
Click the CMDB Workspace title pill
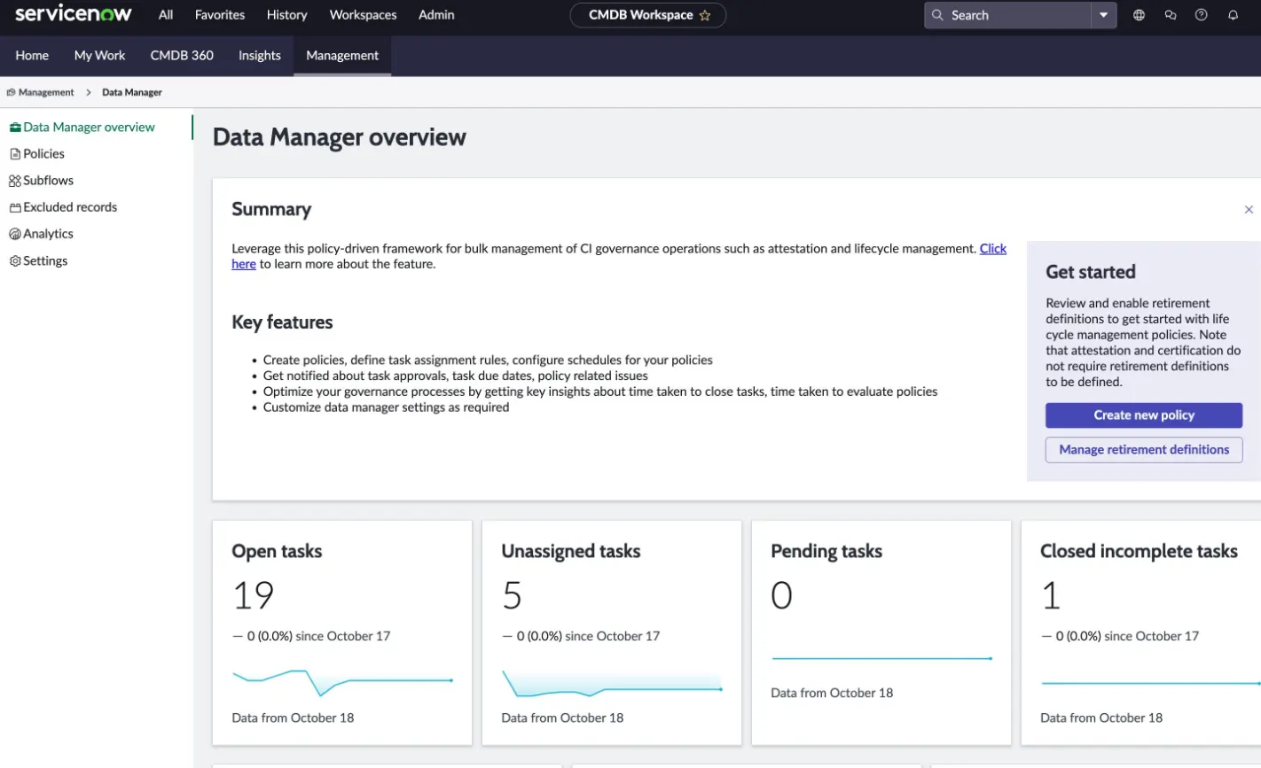647,15
